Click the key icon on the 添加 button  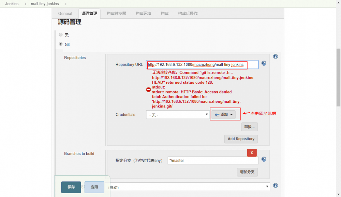217,114
